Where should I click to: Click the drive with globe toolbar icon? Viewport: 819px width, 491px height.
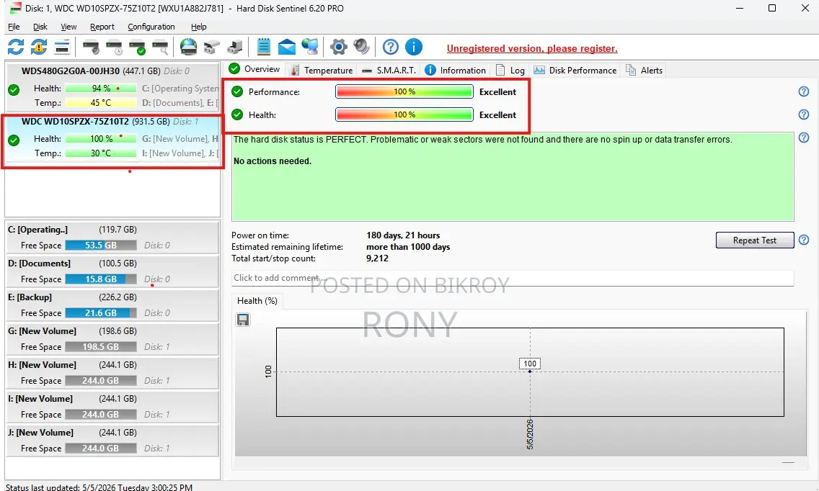189,47
